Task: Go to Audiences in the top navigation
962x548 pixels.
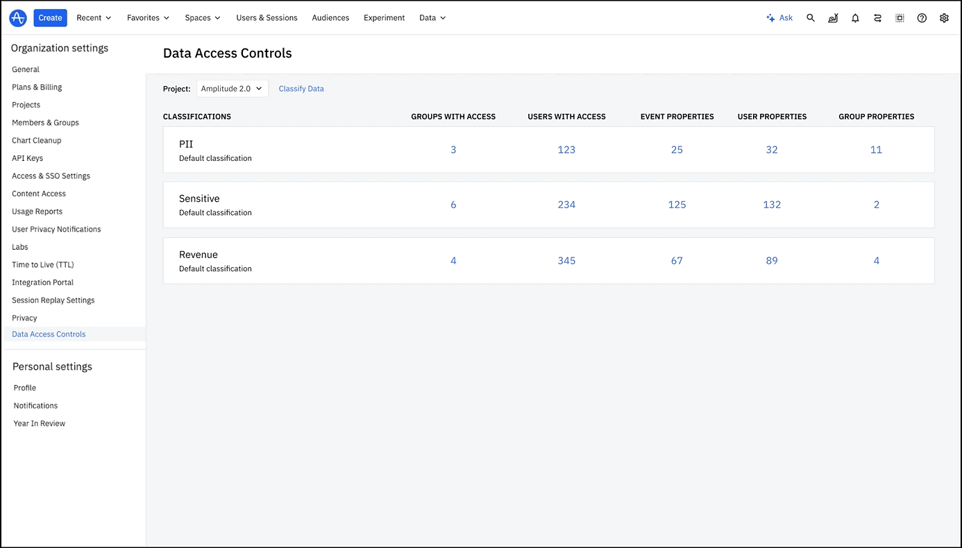Action: 330,18
